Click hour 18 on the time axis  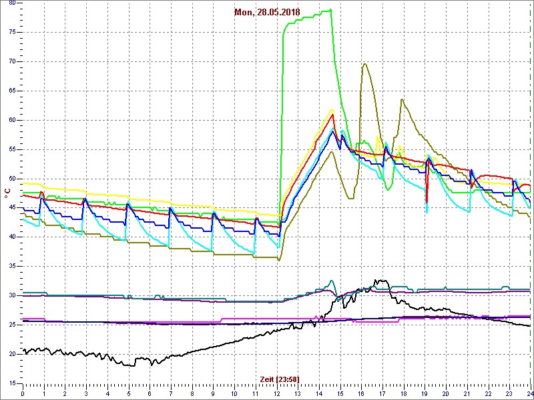coord(403,393)
